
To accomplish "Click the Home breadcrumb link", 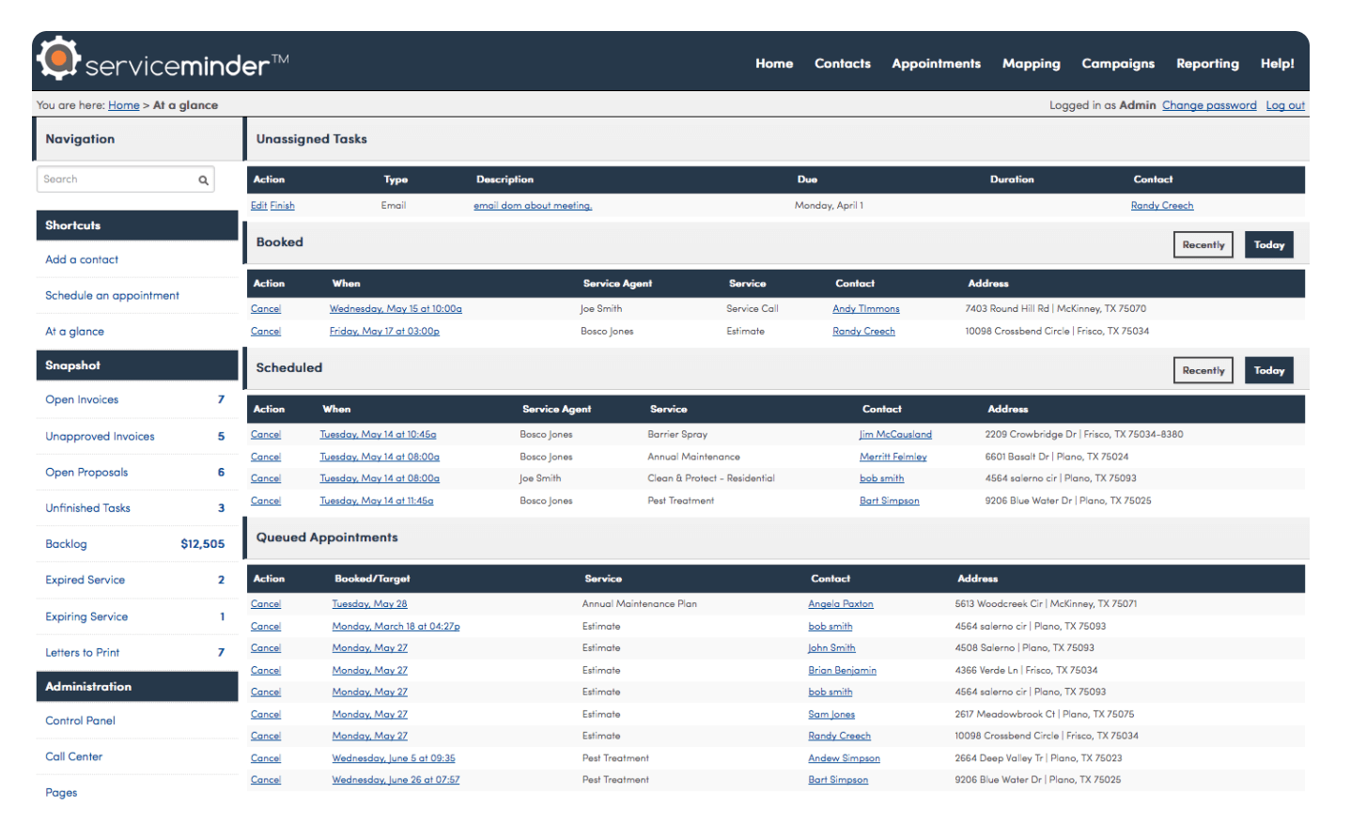I will coord(123,105).
